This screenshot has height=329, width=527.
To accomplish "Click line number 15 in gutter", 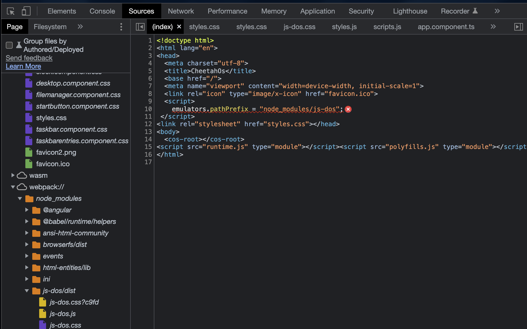I will click(148, 147).
